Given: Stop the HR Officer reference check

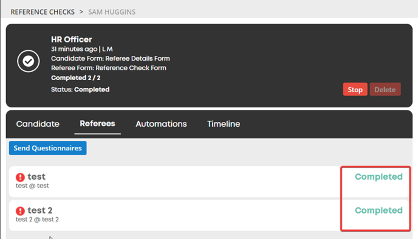Looking at the screenshot, I should [x=355, y=89].
